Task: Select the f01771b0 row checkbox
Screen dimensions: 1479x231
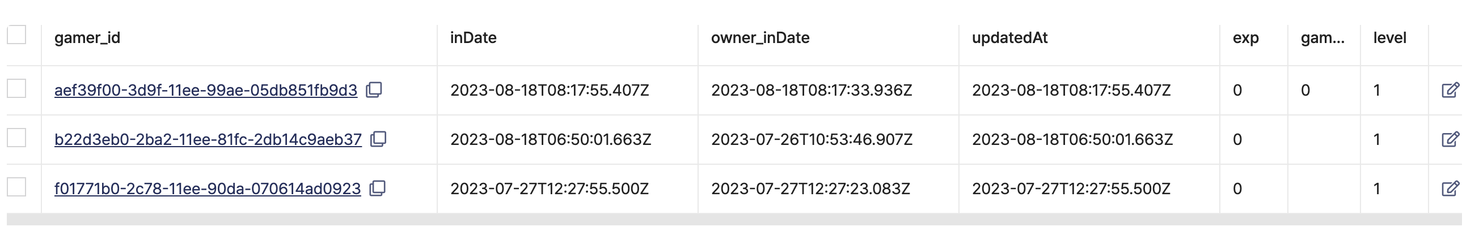Action: pyautogui.click(x=16, y=187)
